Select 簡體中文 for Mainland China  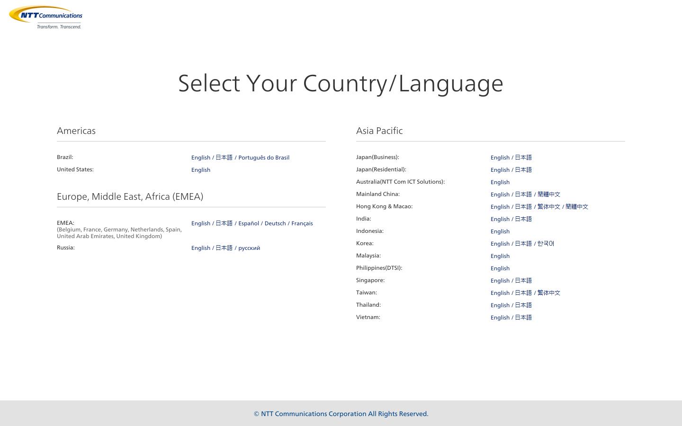click(549, 194)
